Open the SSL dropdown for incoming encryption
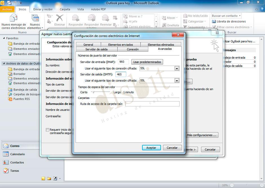Image resolution: width=265 pixels, height=188 pixels. click(x=177, y=68)
